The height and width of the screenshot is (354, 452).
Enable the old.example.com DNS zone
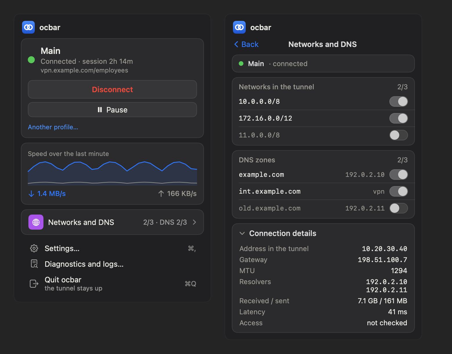coord(399,208)
